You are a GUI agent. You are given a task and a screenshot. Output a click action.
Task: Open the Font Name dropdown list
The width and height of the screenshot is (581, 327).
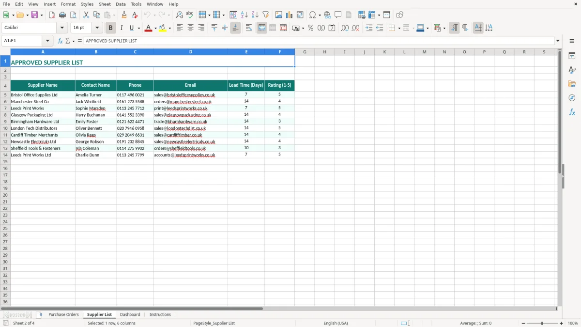pos(62,28)
